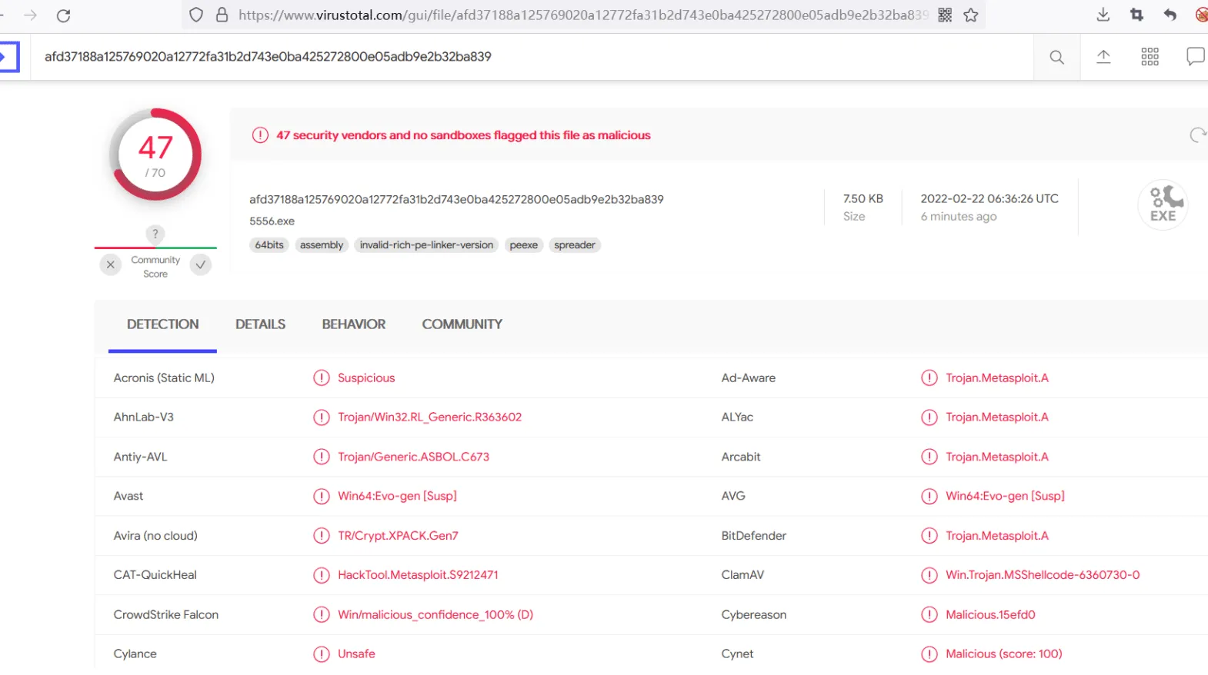The width and height of the screenshot is (1208, 675).
Task: Click the warning icon beside Avira result
Action: pyautogui.click(x=322, y=536)
